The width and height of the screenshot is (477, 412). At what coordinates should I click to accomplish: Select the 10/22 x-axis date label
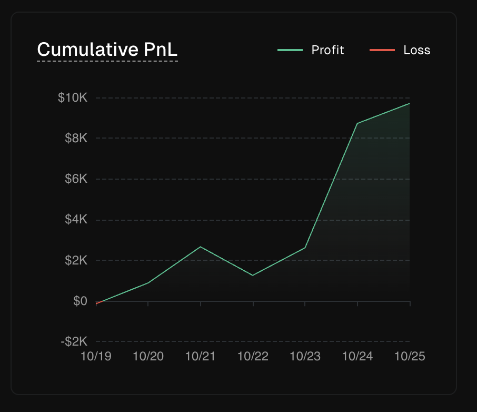pos(253,357)
